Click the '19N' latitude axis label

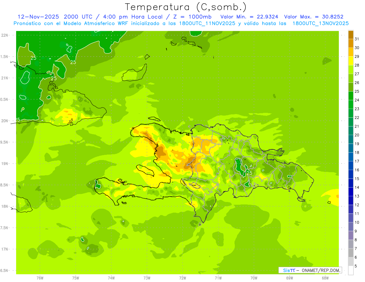pos(5,164)
